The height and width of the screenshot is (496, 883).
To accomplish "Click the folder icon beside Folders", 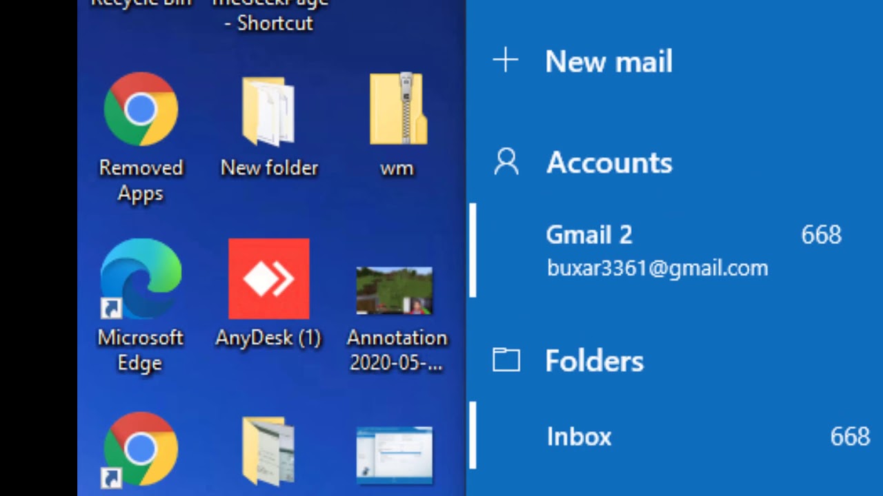I will coord(506,360).
